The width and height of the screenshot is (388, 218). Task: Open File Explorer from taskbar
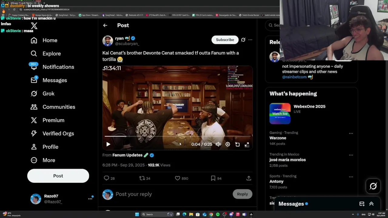pos(191,214)
